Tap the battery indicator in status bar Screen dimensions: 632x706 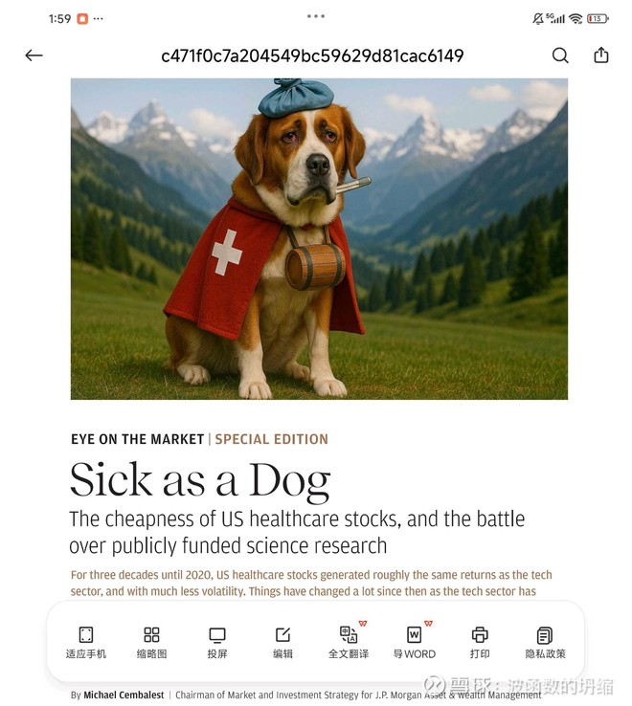click(598, 18)
